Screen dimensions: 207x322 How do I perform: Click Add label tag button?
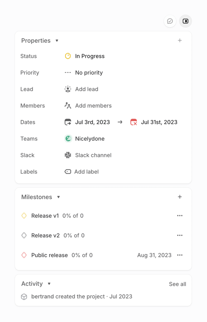coord(82,171)
